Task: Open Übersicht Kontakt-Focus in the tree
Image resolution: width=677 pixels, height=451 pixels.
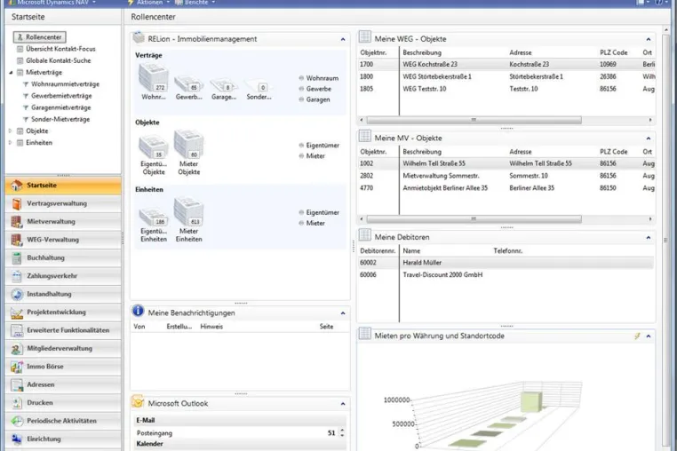Action: pyautogui.click(x=60, y=49)
